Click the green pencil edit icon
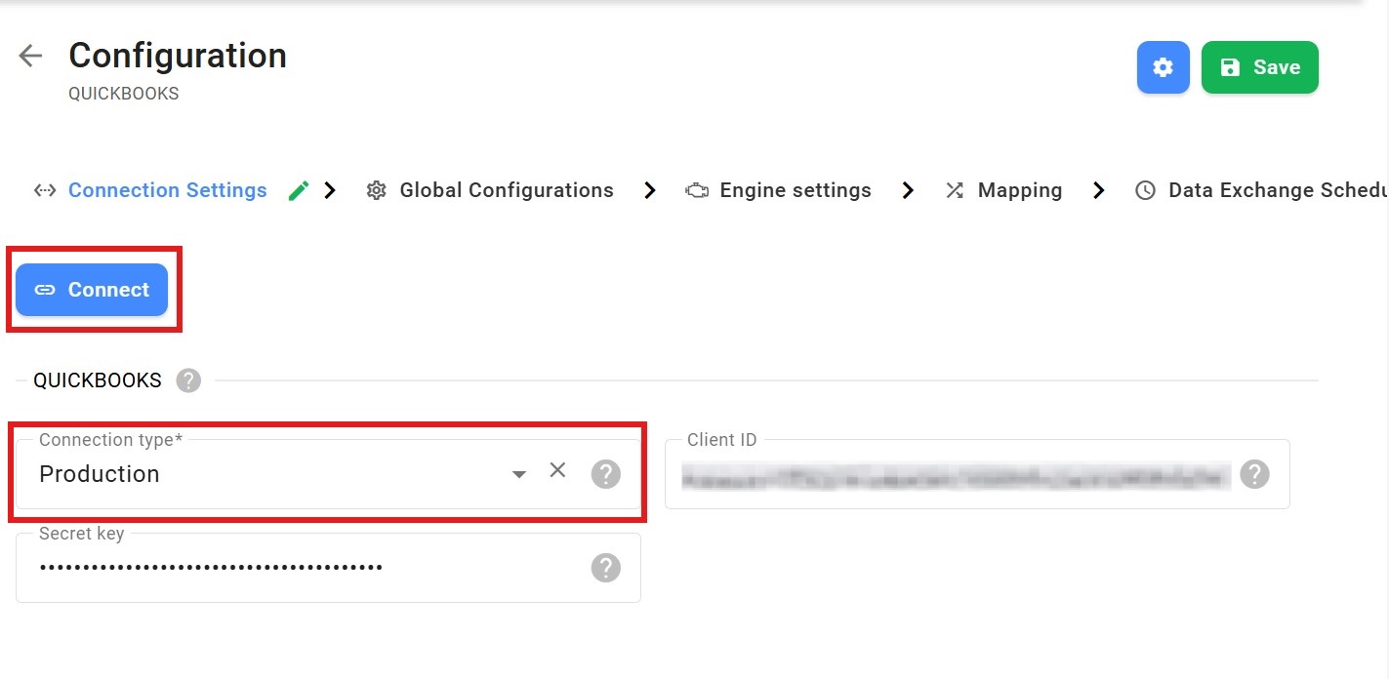Screen dimensions: 1389x679 [299, 190]
